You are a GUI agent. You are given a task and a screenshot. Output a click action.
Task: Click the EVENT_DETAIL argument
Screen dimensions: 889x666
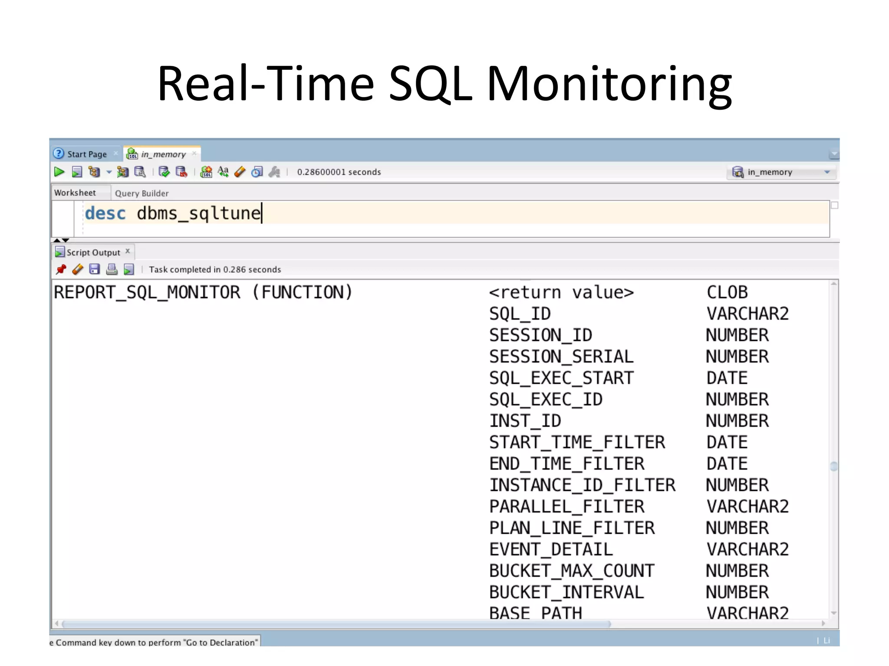[551, 550]
